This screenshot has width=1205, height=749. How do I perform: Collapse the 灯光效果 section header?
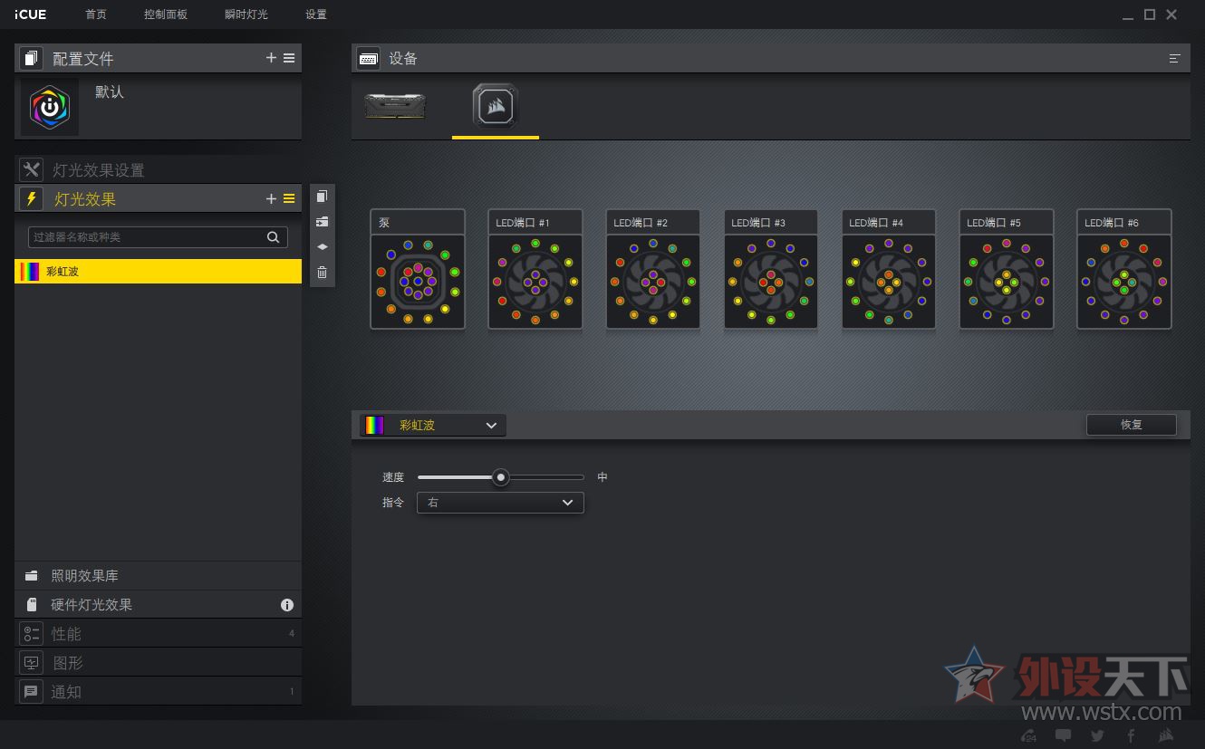tap(159, 199)
